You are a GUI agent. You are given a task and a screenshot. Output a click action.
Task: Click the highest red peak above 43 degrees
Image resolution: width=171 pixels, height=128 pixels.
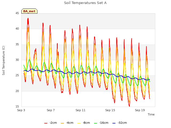(28, 18)
